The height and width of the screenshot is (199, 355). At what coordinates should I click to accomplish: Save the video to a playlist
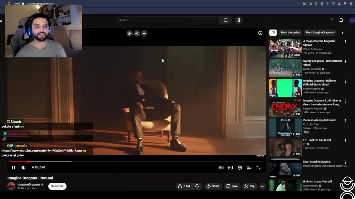tap(232, 186)
